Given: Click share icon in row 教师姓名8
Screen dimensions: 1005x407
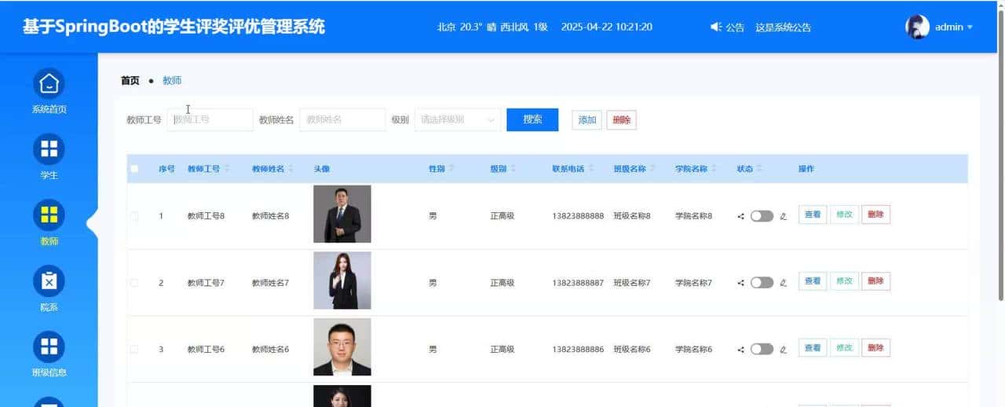Looking at the screenshot, I should pyautogui.click(x=741, y=216).
